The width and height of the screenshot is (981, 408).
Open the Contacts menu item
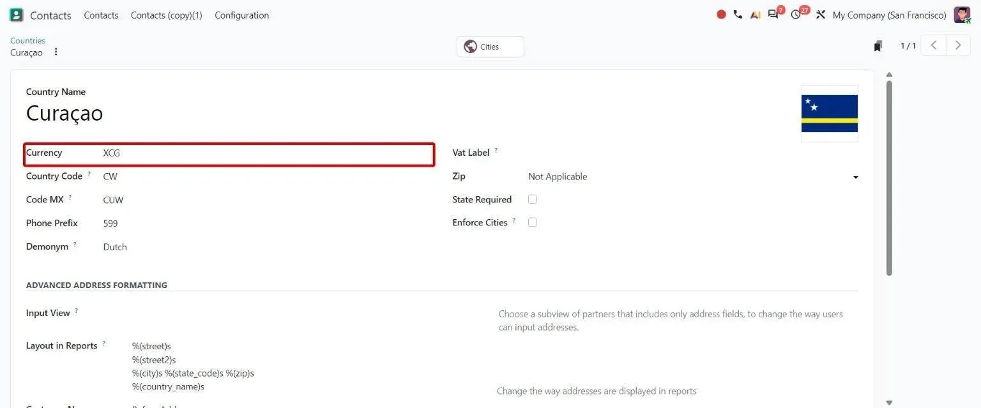pos(101,15)
